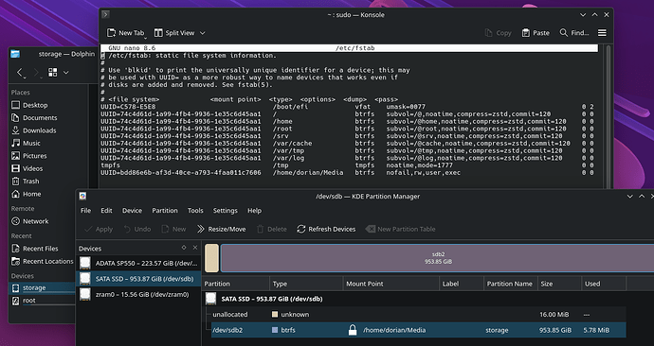Go back in Dolphin
This screenshot has width=654, height=346.
20,73
